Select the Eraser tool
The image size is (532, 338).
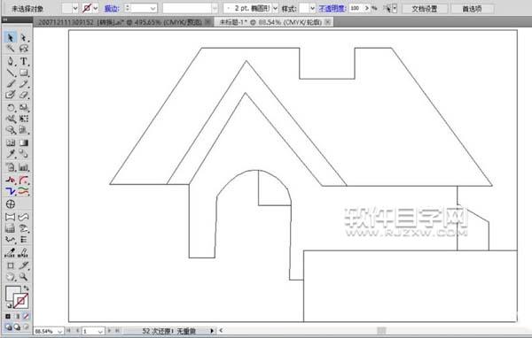point(23,95)
